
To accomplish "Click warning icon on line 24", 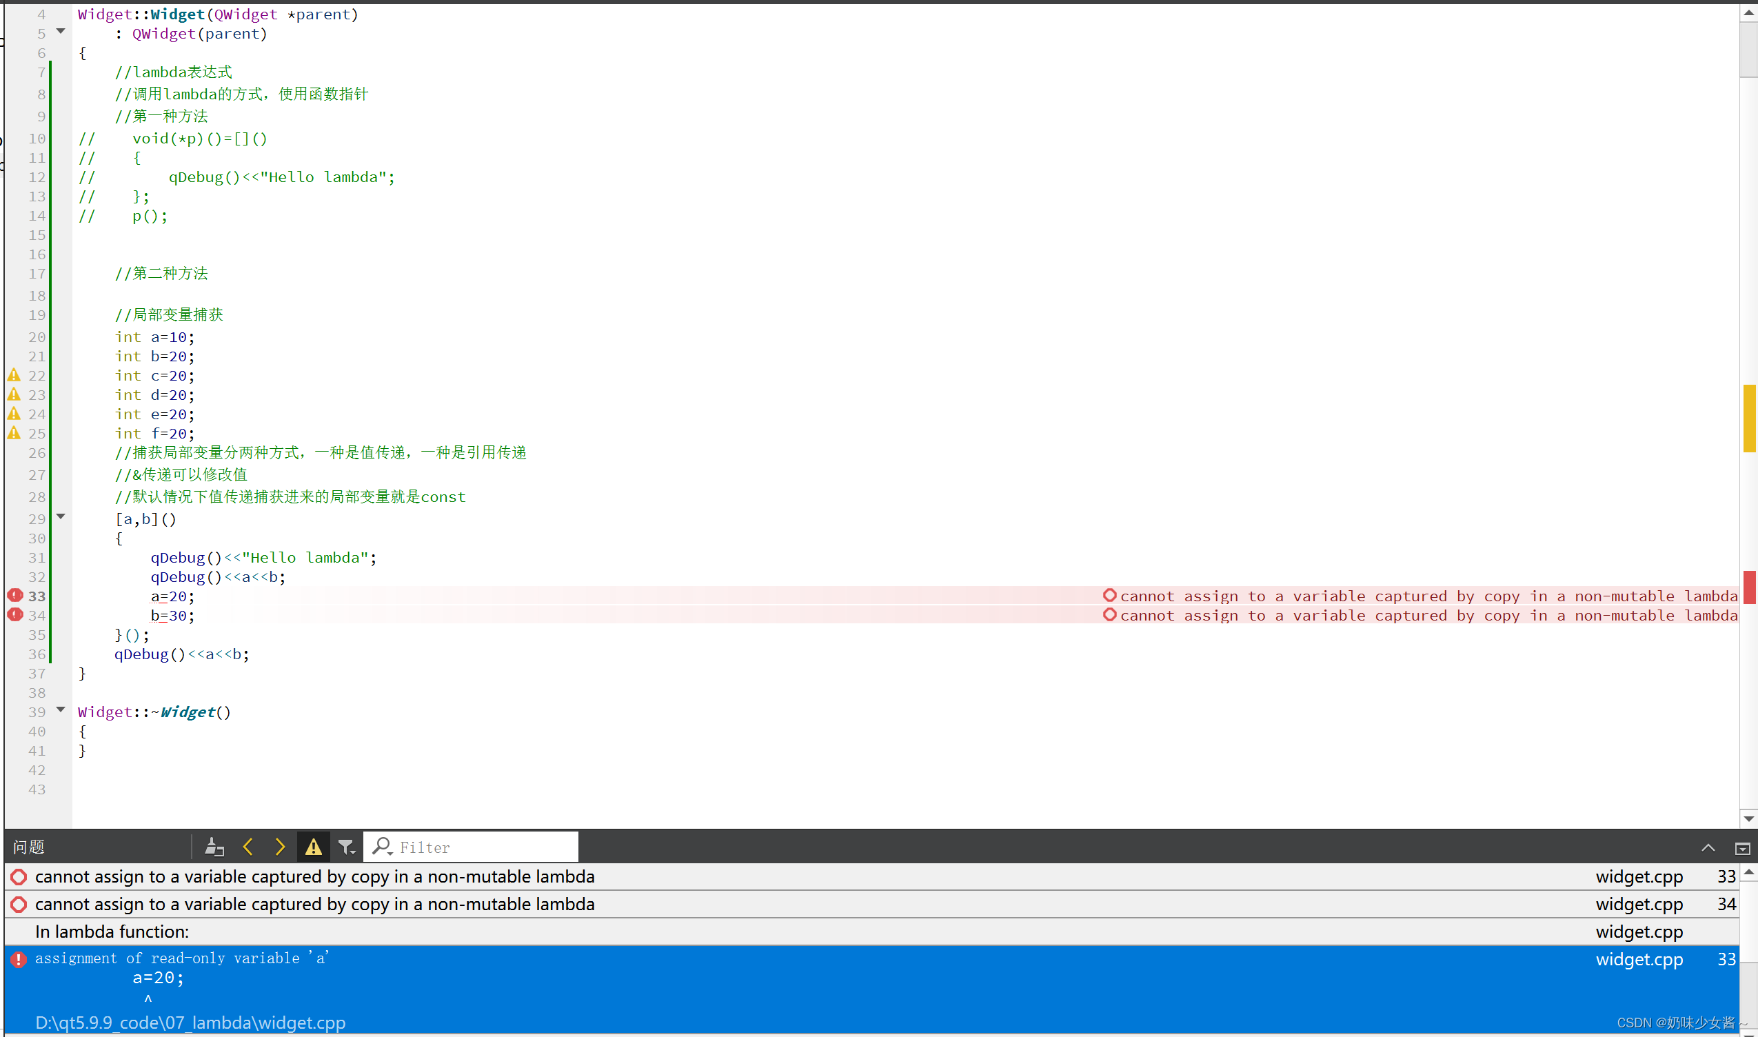I will [14, 414].
